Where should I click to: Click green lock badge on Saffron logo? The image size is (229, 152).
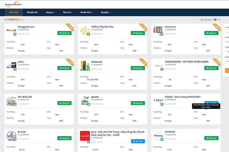(88, 34)
